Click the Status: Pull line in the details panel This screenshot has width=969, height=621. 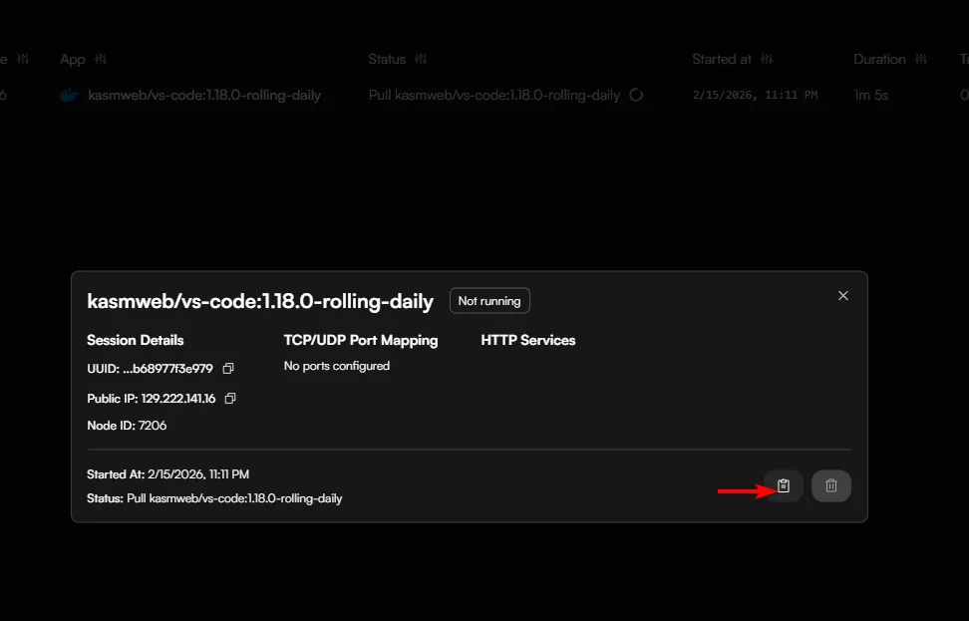click(x=214, y=498)
